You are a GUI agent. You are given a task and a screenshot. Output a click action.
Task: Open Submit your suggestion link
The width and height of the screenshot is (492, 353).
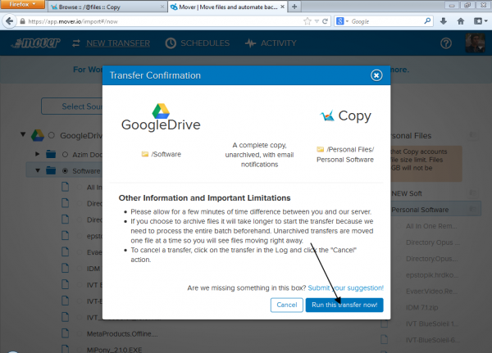point(345,287)
